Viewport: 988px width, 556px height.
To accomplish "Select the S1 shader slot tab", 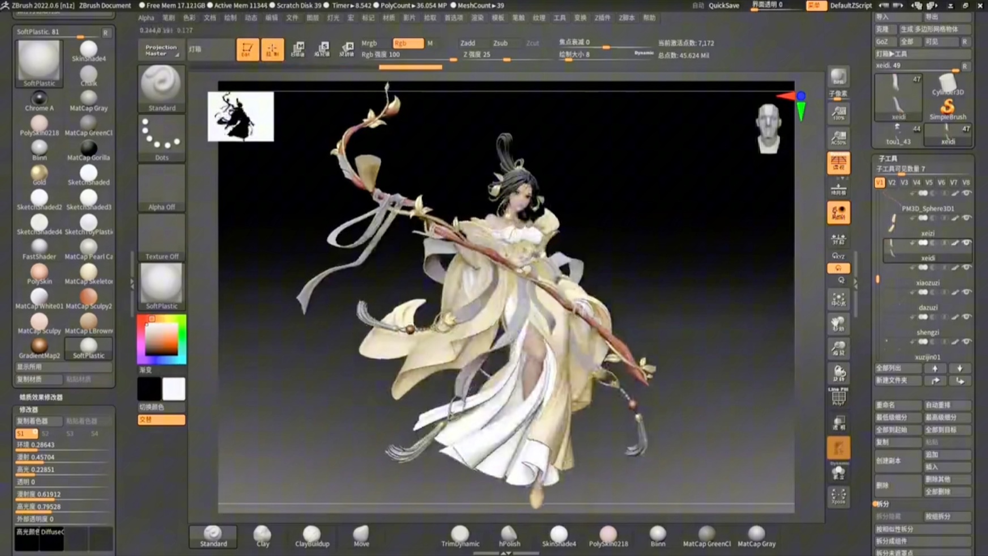I will (x=26, y=434).
